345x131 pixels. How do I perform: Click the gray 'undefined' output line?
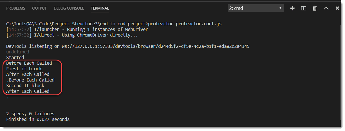17,52
